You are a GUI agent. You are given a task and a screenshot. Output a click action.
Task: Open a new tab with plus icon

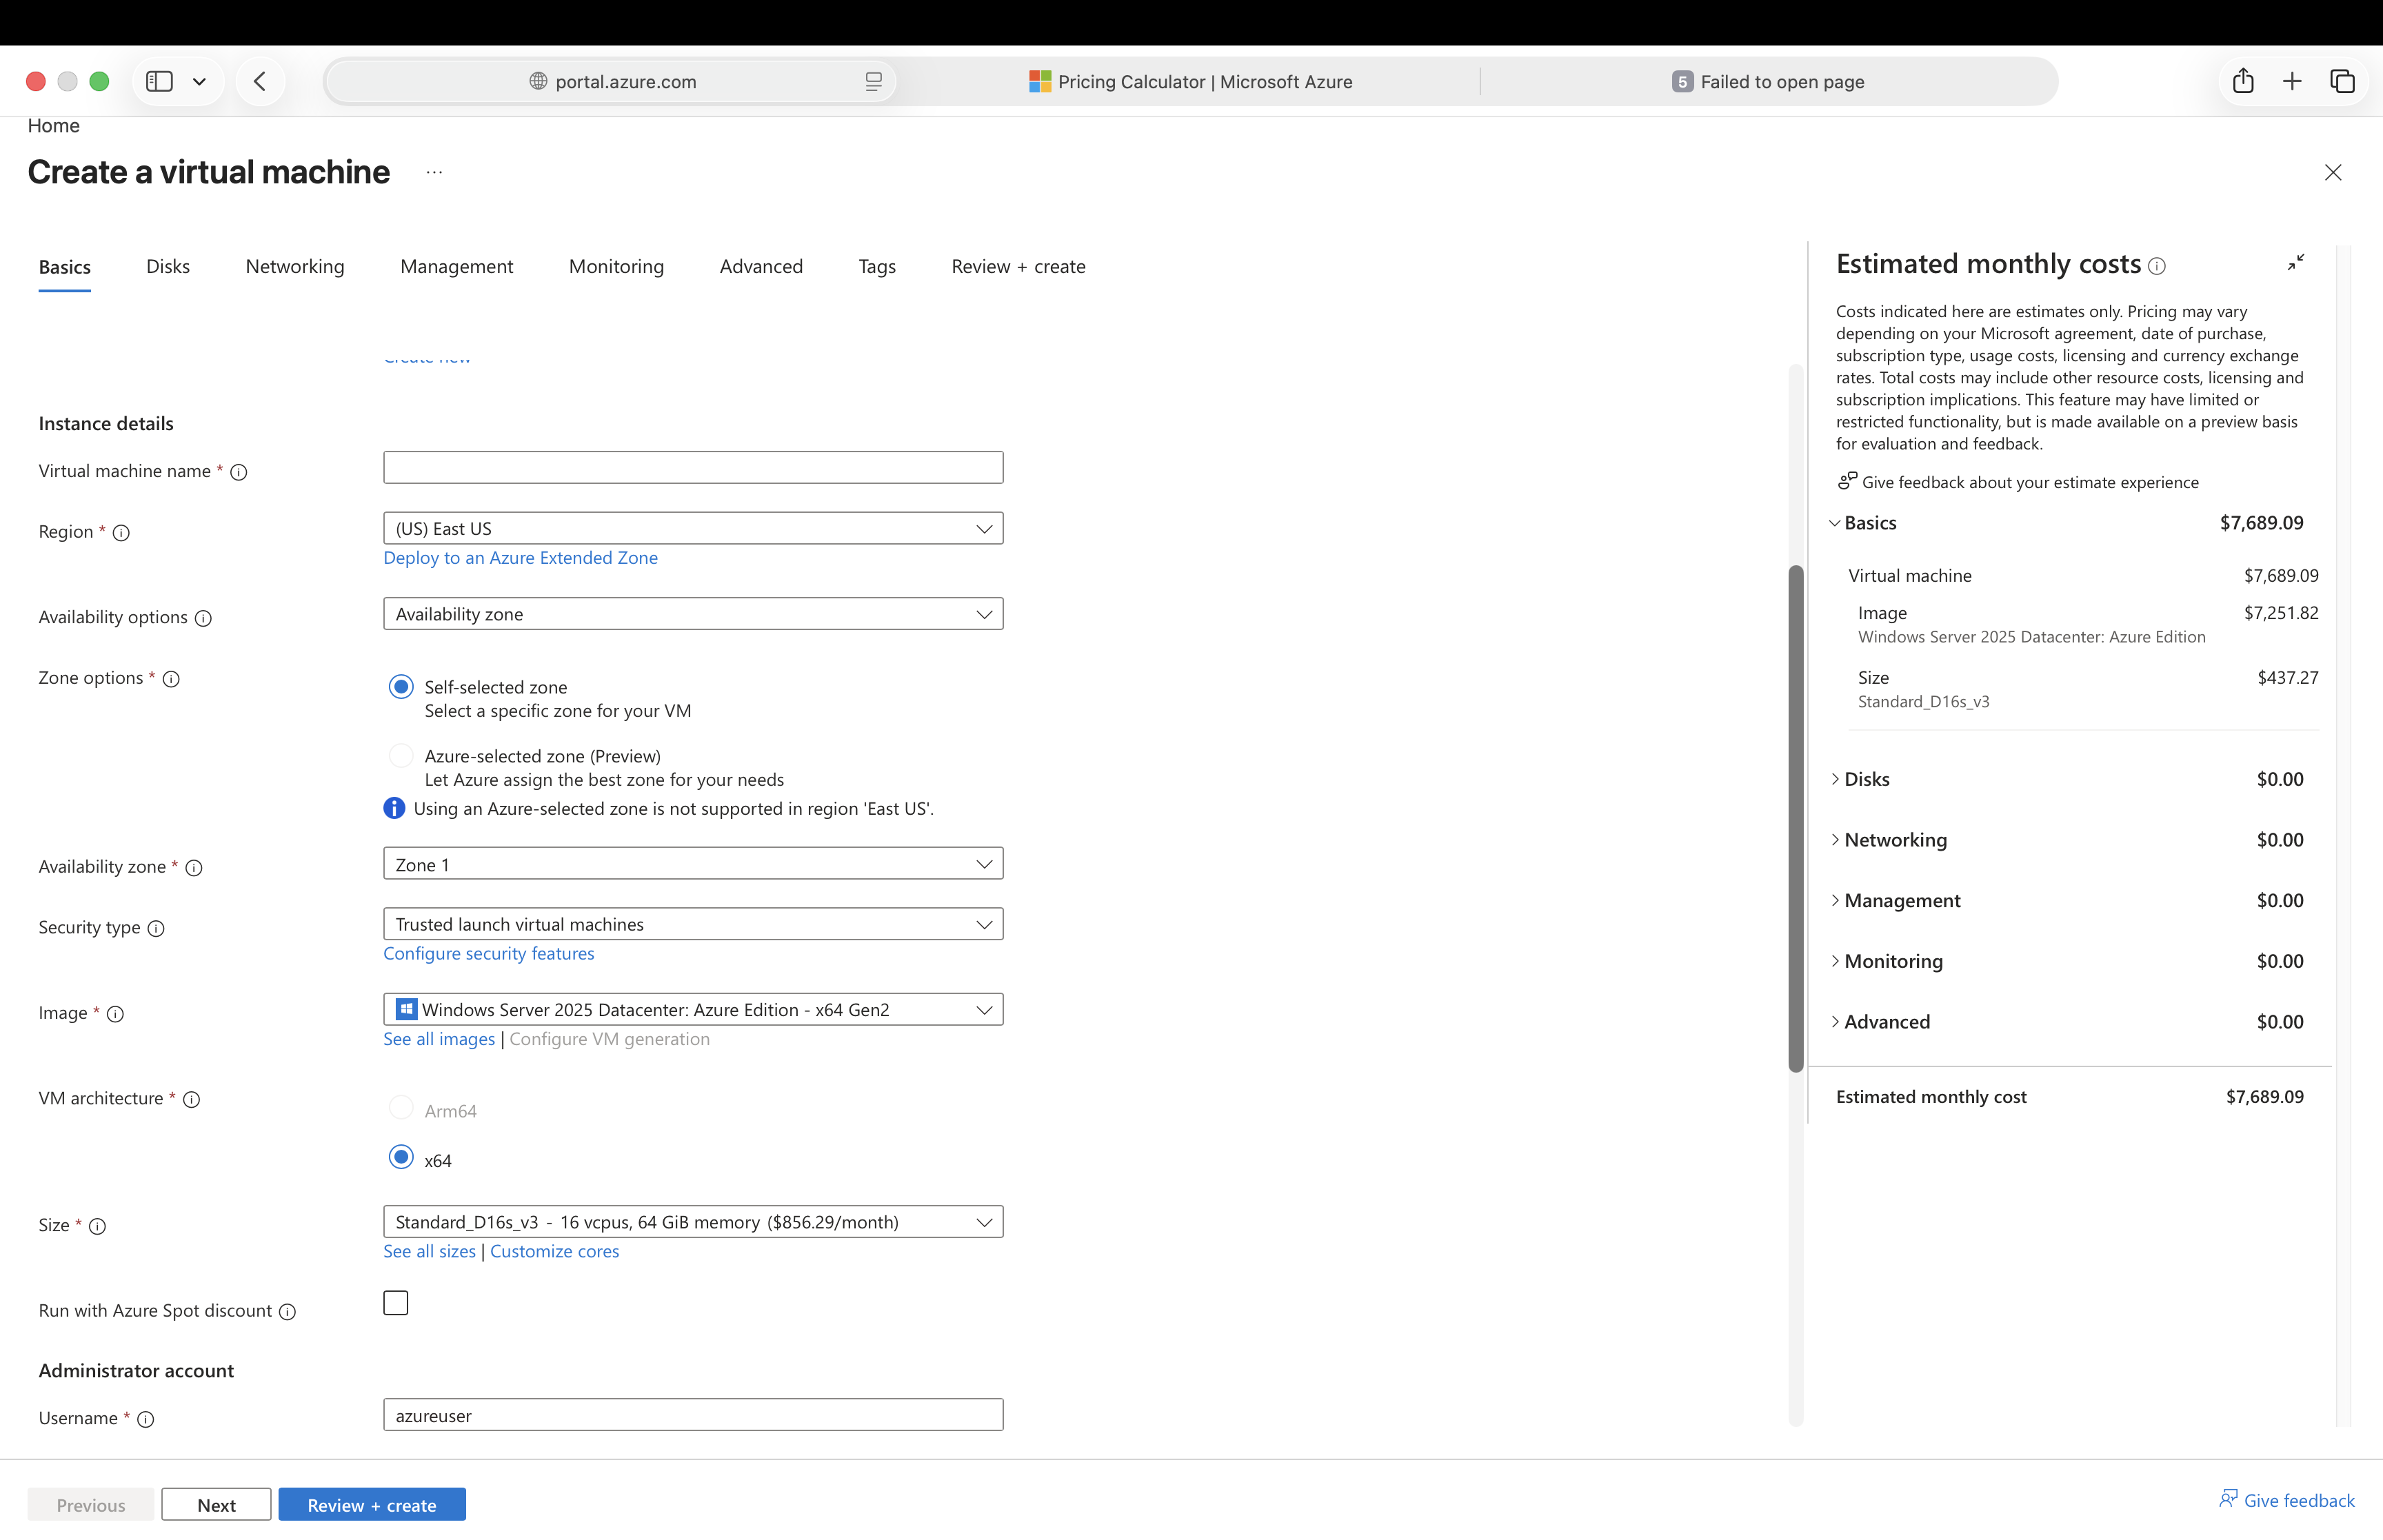pyautogui.click(x=2292, y=81)
